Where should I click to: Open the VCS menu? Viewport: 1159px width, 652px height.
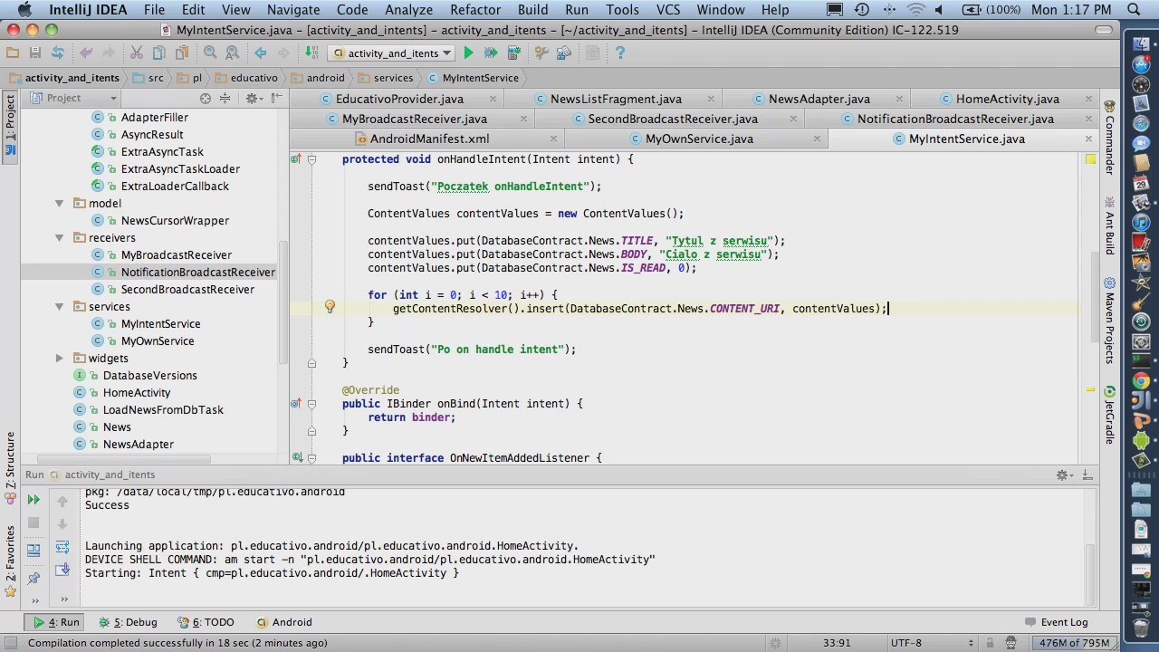[668, 10]
